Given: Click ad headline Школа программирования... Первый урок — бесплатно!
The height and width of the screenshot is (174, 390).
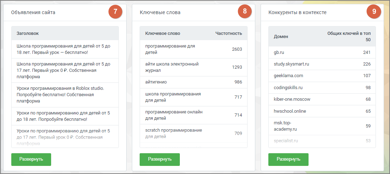Looking at the screenshot, I should [63, 49].
